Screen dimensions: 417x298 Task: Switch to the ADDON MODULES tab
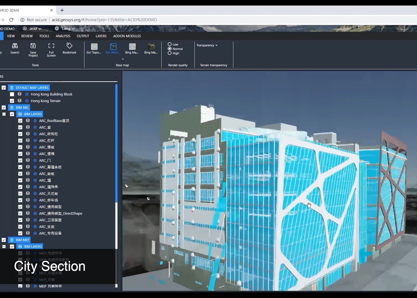(x=127, y=36)
